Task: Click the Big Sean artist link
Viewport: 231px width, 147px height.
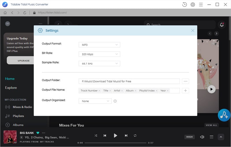Action: pyautogui.click(x=51, y=137)
